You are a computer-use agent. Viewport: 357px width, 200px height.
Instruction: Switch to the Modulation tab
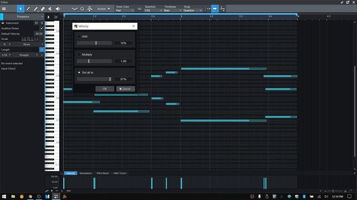click(x=85, y=173)
